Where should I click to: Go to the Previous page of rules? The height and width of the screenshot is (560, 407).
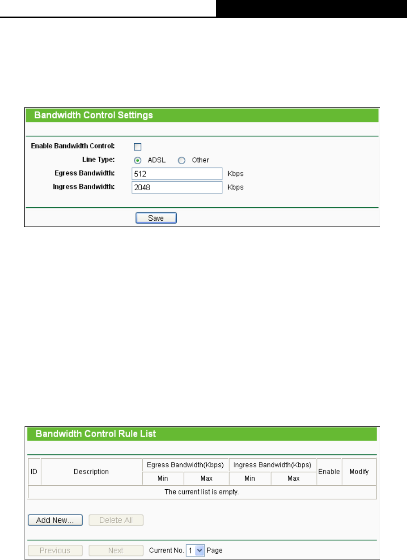55,551
